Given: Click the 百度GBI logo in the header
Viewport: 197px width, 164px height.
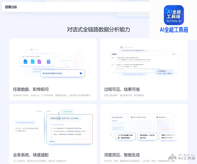Looking at the screenshot, I should click(x=11, y=7).
